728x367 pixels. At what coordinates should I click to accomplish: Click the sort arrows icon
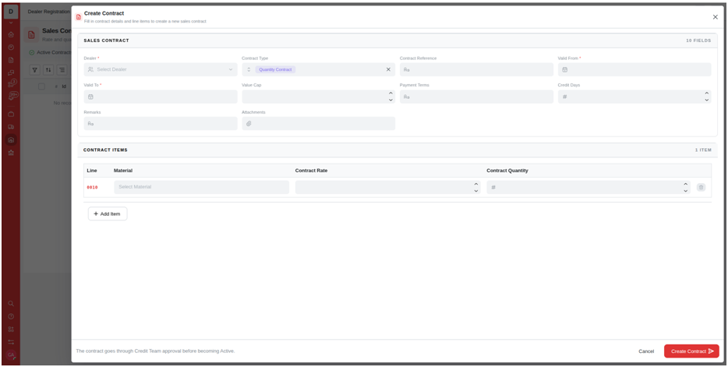(48, 70)
